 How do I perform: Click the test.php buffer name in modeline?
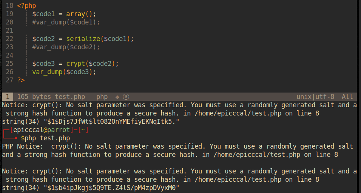pyautogui.click(x=70, y=97)
